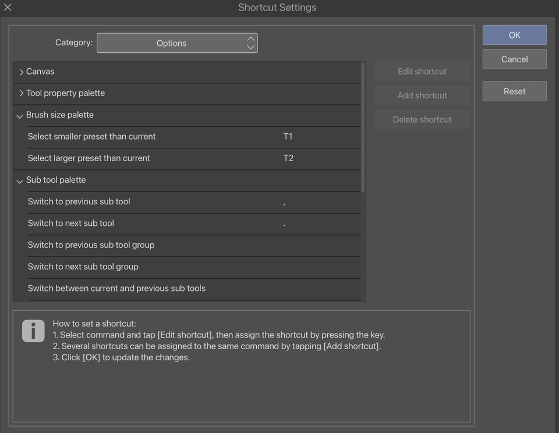Open the Category dropdown showing Options
Viewport: 559px width, 433px height.
(177, 43)
